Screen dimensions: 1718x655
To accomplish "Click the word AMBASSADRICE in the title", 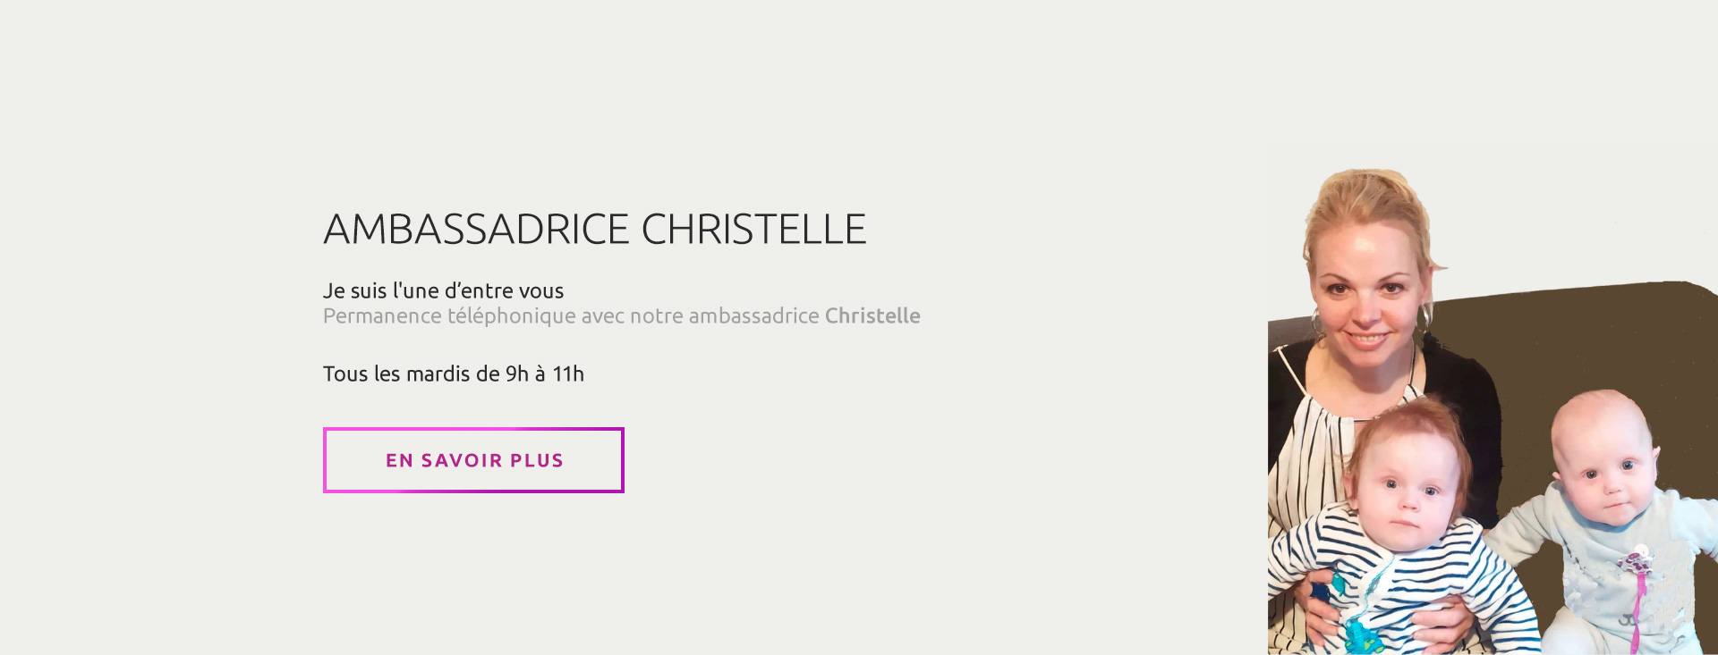I will point(477,230).
